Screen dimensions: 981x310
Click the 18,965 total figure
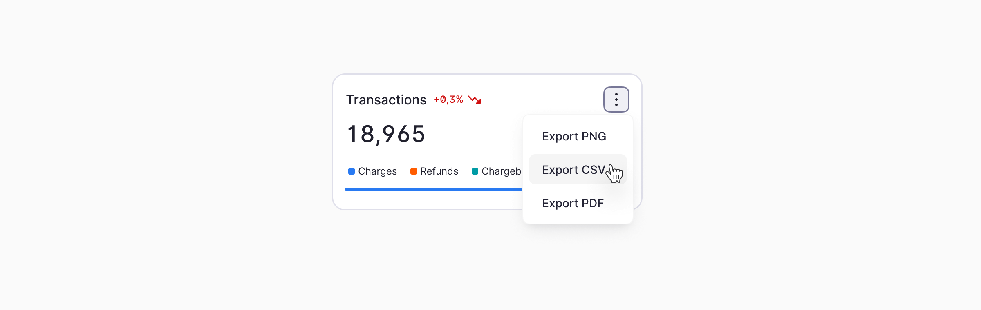tap(386, 134)
